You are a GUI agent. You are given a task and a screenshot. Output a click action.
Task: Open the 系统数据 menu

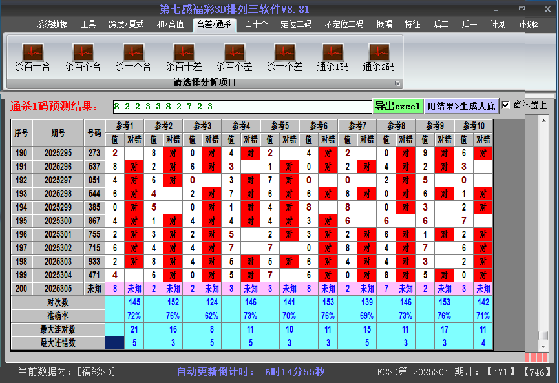click(x=52, y=25)
